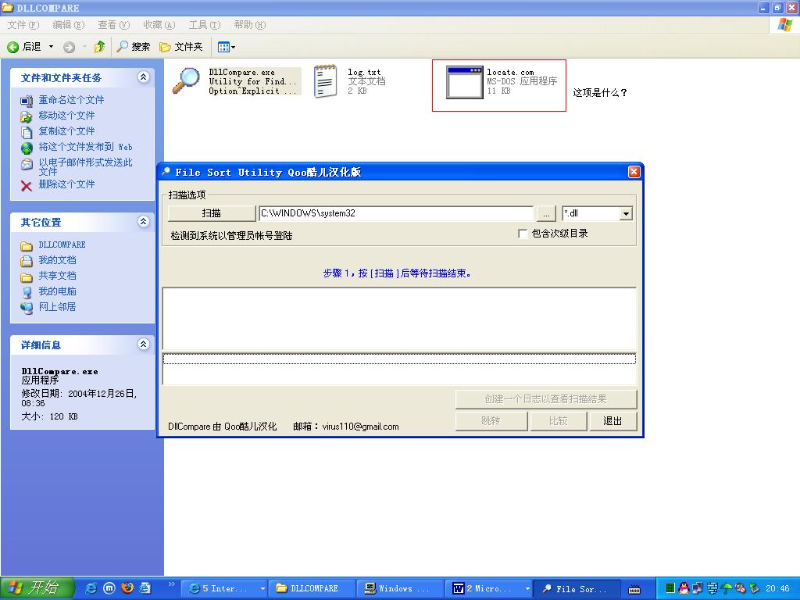Image resolution: width=800 pixels, height=600 pixels.
Task: Open 我的文档 in Other Places
Action: tap(58, 261)
